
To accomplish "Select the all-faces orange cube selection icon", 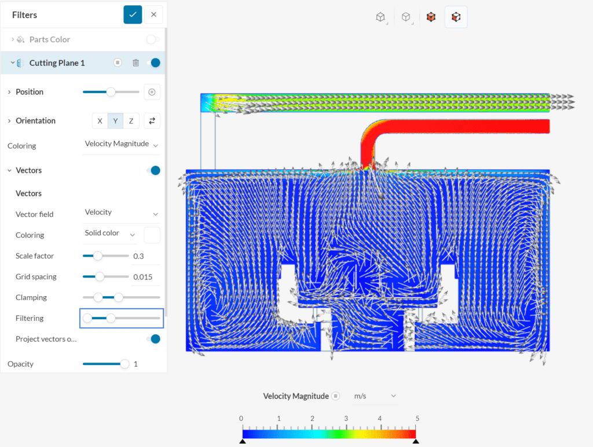I will click(x=431, y=17).
